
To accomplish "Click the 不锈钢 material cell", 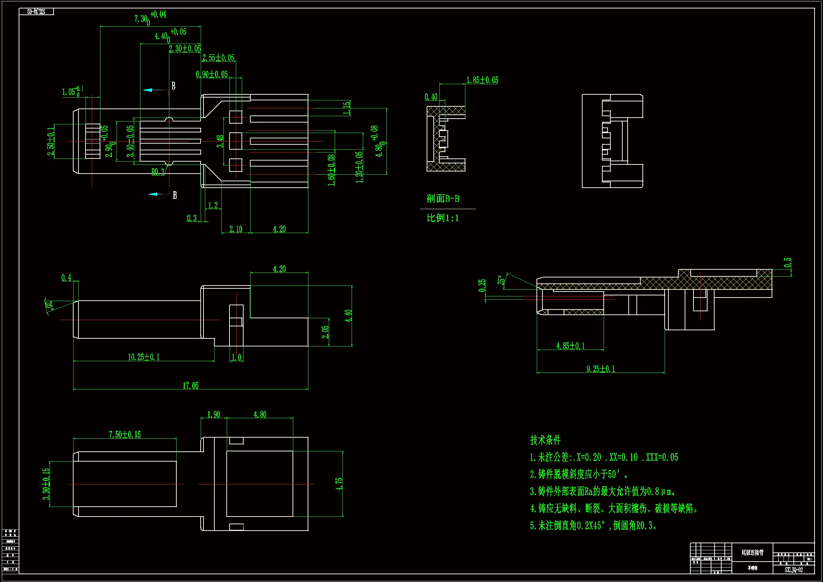I will pos(752,568).
